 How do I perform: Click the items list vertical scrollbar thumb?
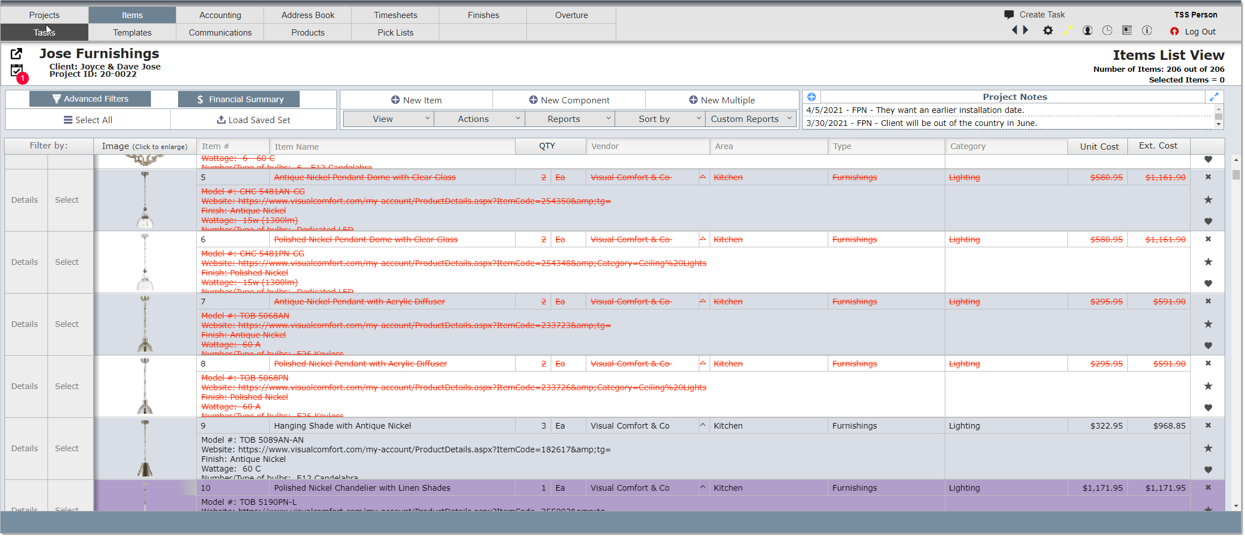[x=1237, y=174]
